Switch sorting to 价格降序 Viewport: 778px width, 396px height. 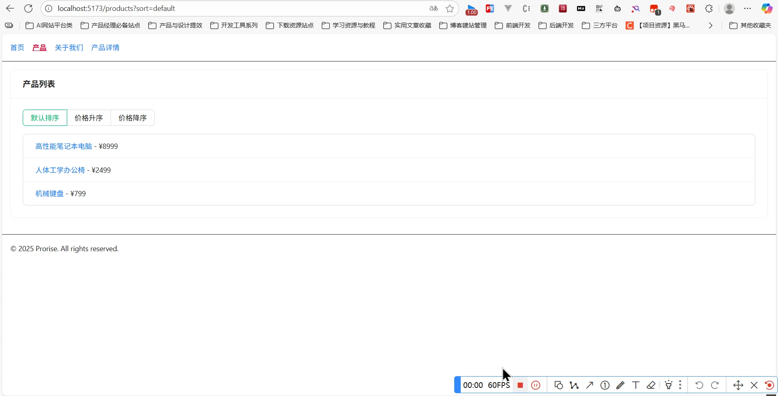133,118
